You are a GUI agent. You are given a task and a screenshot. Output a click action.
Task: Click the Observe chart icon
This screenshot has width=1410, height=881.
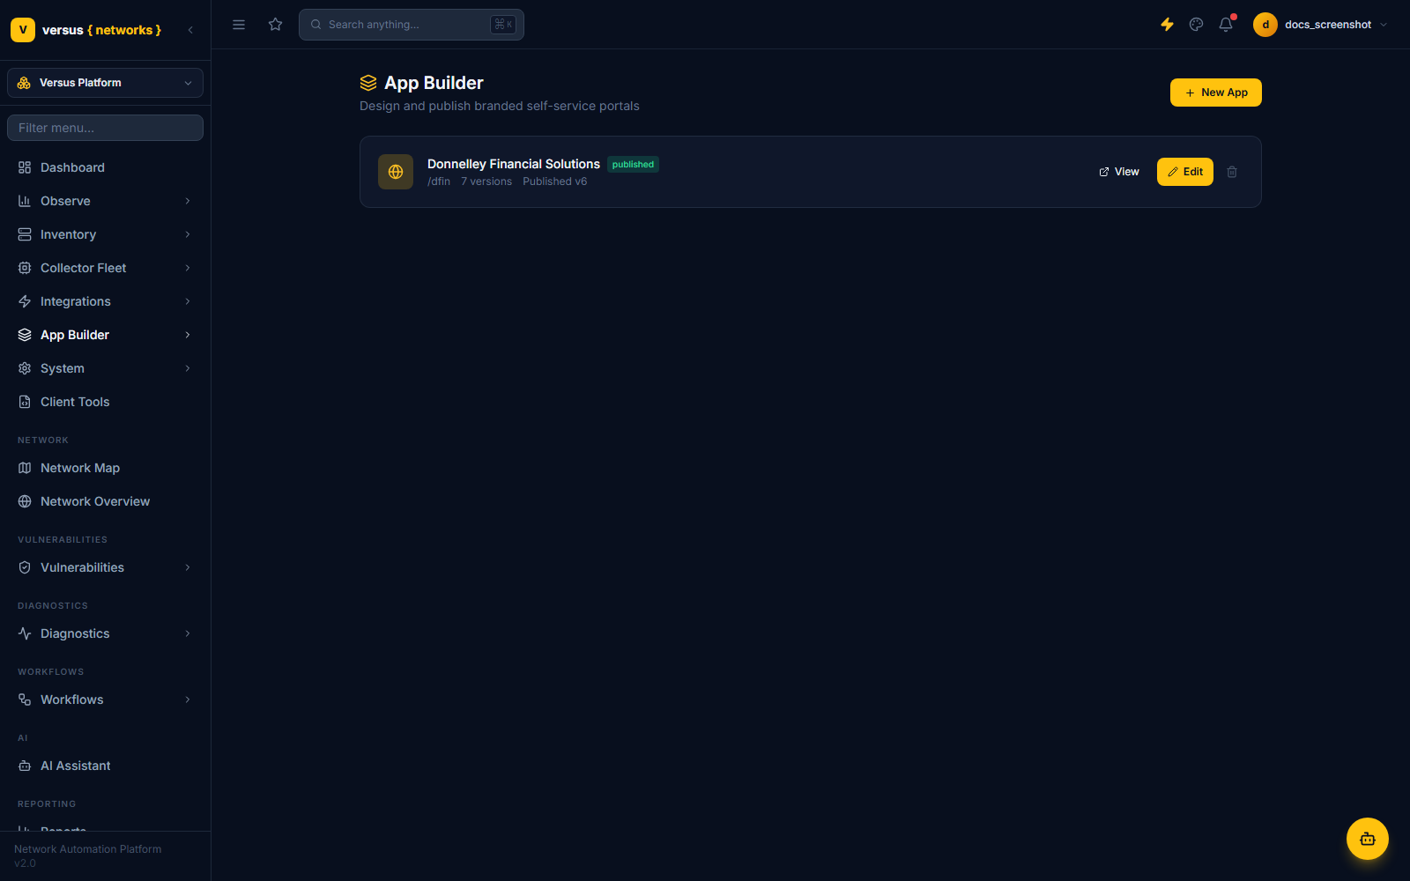(25, 201)
